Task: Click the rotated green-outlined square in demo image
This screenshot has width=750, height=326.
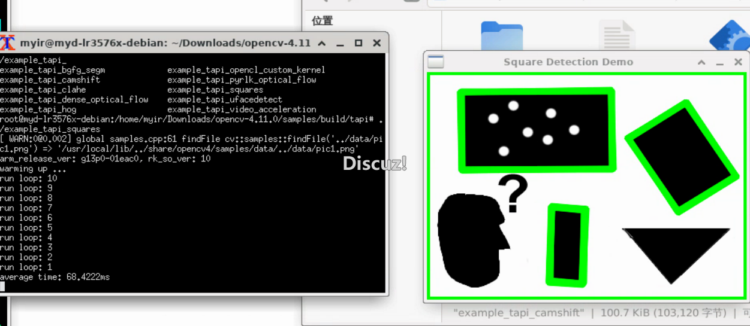Action: pyautogui.click(x=682, y=157)
